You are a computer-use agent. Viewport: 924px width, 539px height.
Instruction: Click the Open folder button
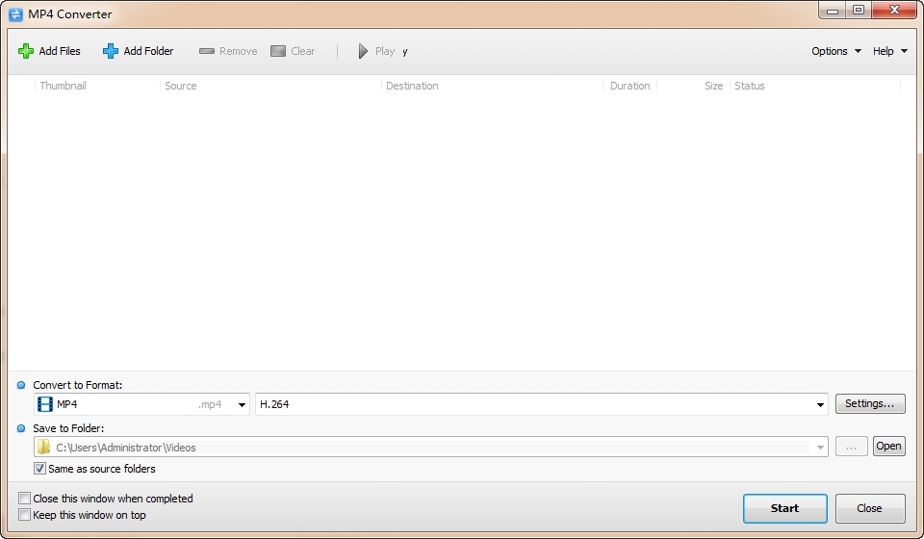[x=888, y=446]
